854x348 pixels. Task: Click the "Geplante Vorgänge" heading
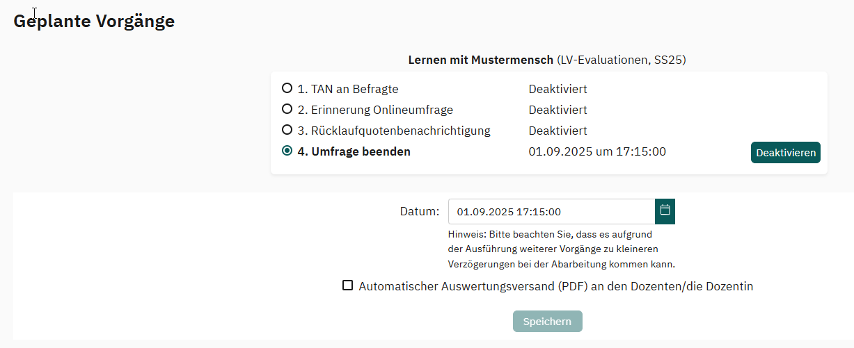(x=94, y=22)
